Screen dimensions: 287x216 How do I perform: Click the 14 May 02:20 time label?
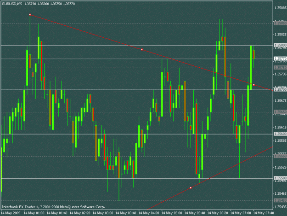80,213
